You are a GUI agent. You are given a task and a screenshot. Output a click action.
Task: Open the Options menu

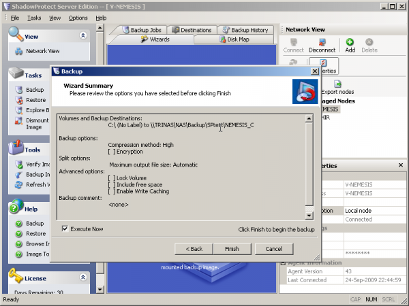coord(78,18)
